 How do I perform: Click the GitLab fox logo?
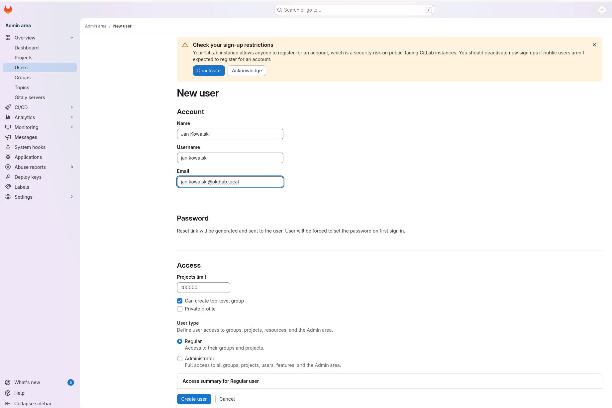8,10
